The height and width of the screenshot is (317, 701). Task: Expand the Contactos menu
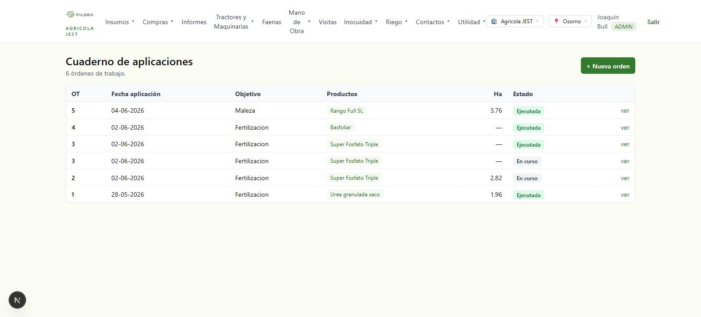click(433, 22)
